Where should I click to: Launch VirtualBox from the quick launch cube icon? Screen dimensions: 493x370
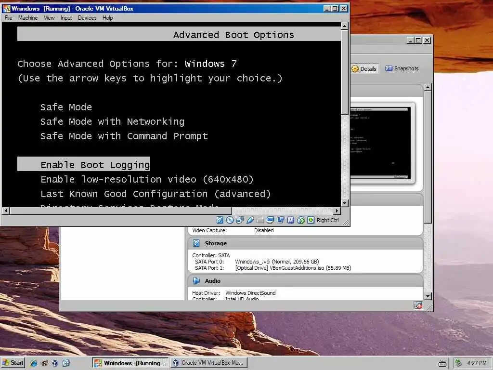[x=55, y=363]
